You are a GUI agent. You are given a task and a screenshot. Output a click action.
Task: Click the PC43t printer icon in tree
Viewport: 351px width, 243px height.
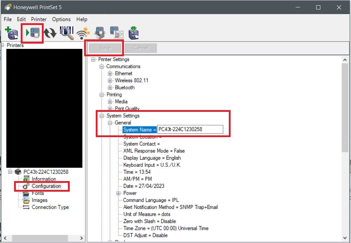tap(18, 172)
